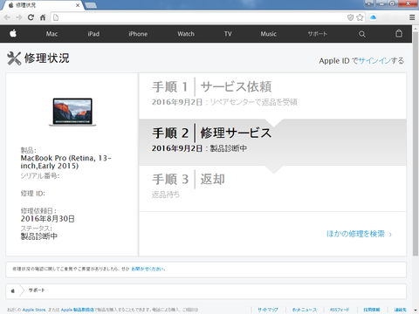Click 修理 ID label
This screenshot has height=314, width=419.
point(33,194)
